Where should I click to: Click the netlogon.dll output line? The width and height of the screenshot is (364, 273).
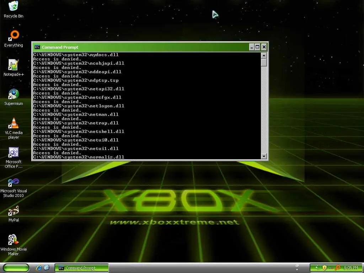point(79,106)
